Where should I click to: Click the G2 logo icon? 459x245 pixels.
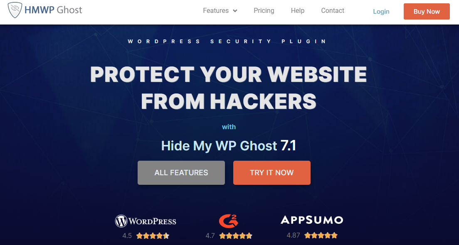click(229, 221)
